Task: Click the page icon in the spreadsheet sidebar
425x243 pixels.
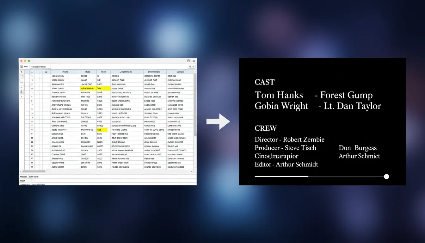Action: pyautogui.click(x=22, y=76)
